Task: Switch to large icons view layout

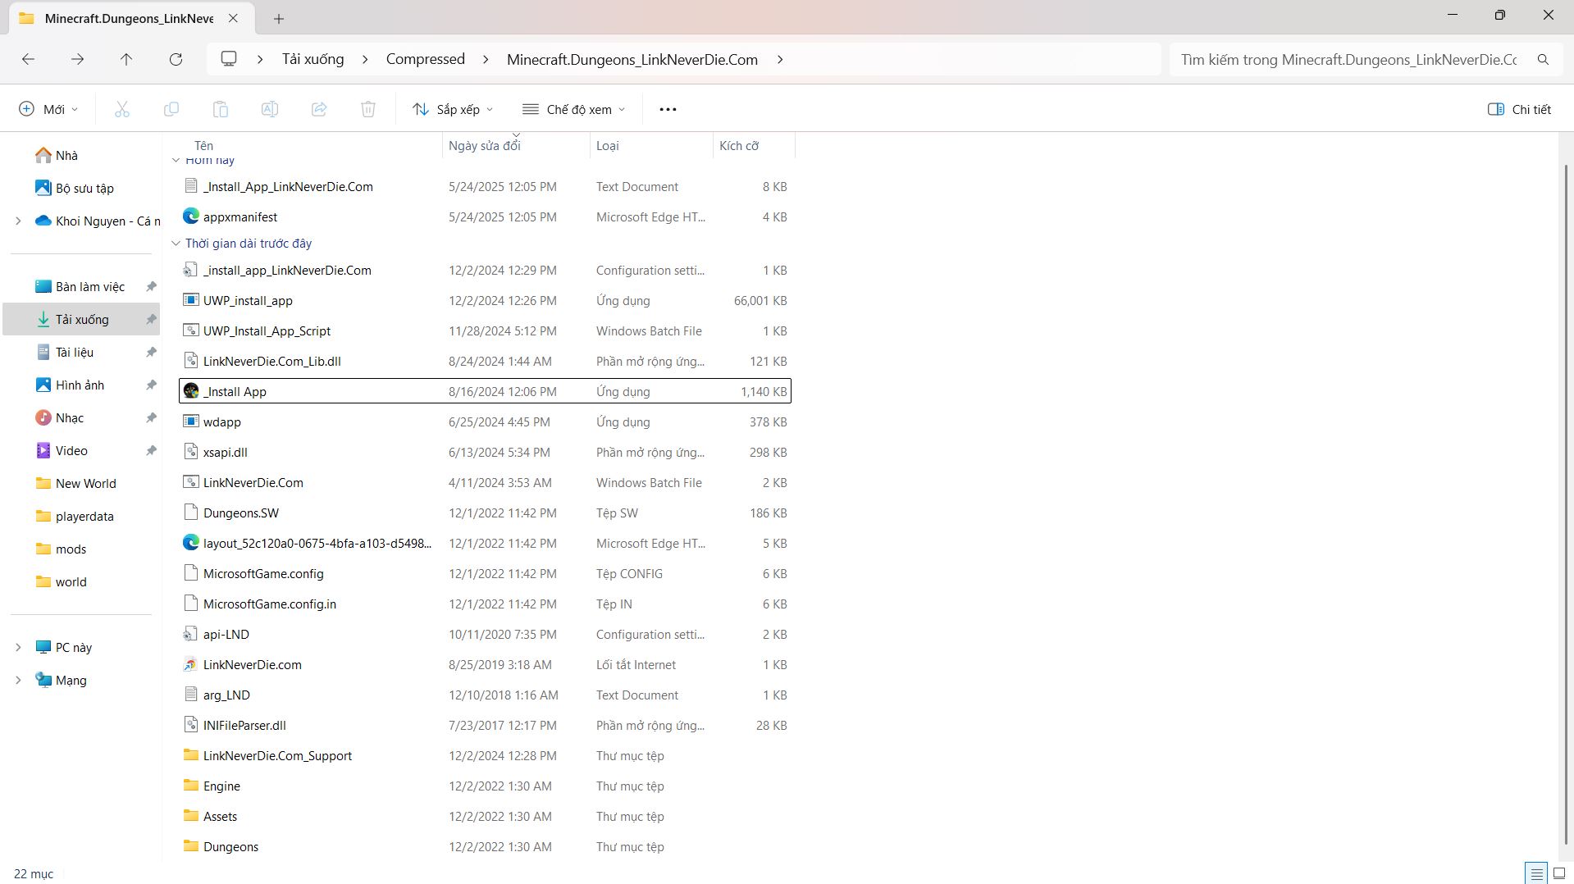Action: coord(1559,873)
